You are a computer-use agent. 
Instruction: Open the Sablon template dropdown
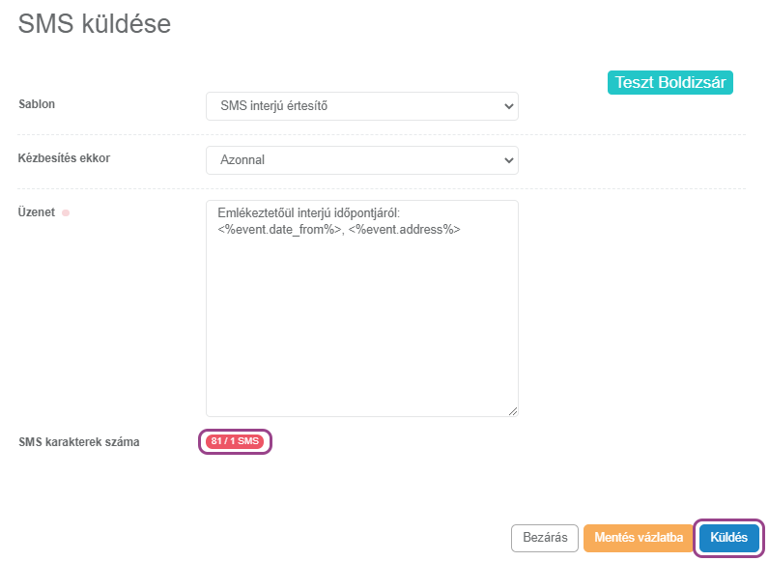tap(362, 106)
